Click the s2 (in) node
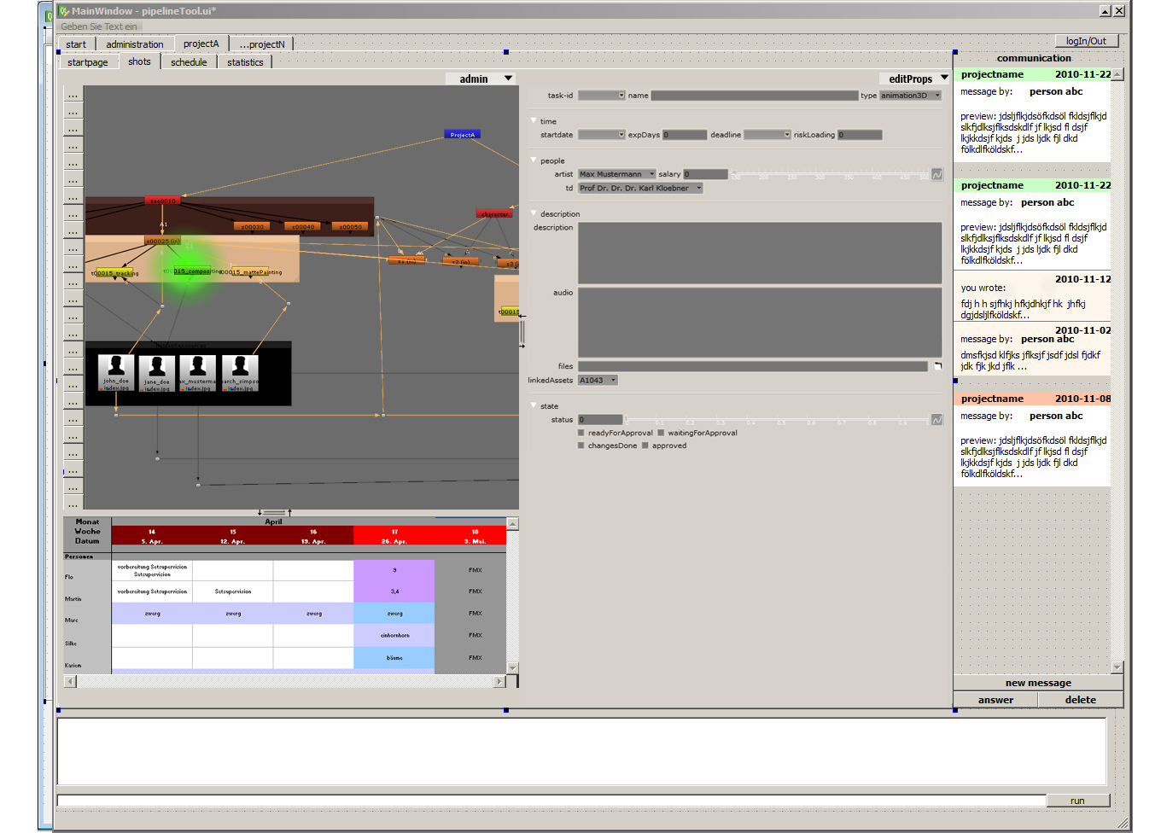 (461, 261)
